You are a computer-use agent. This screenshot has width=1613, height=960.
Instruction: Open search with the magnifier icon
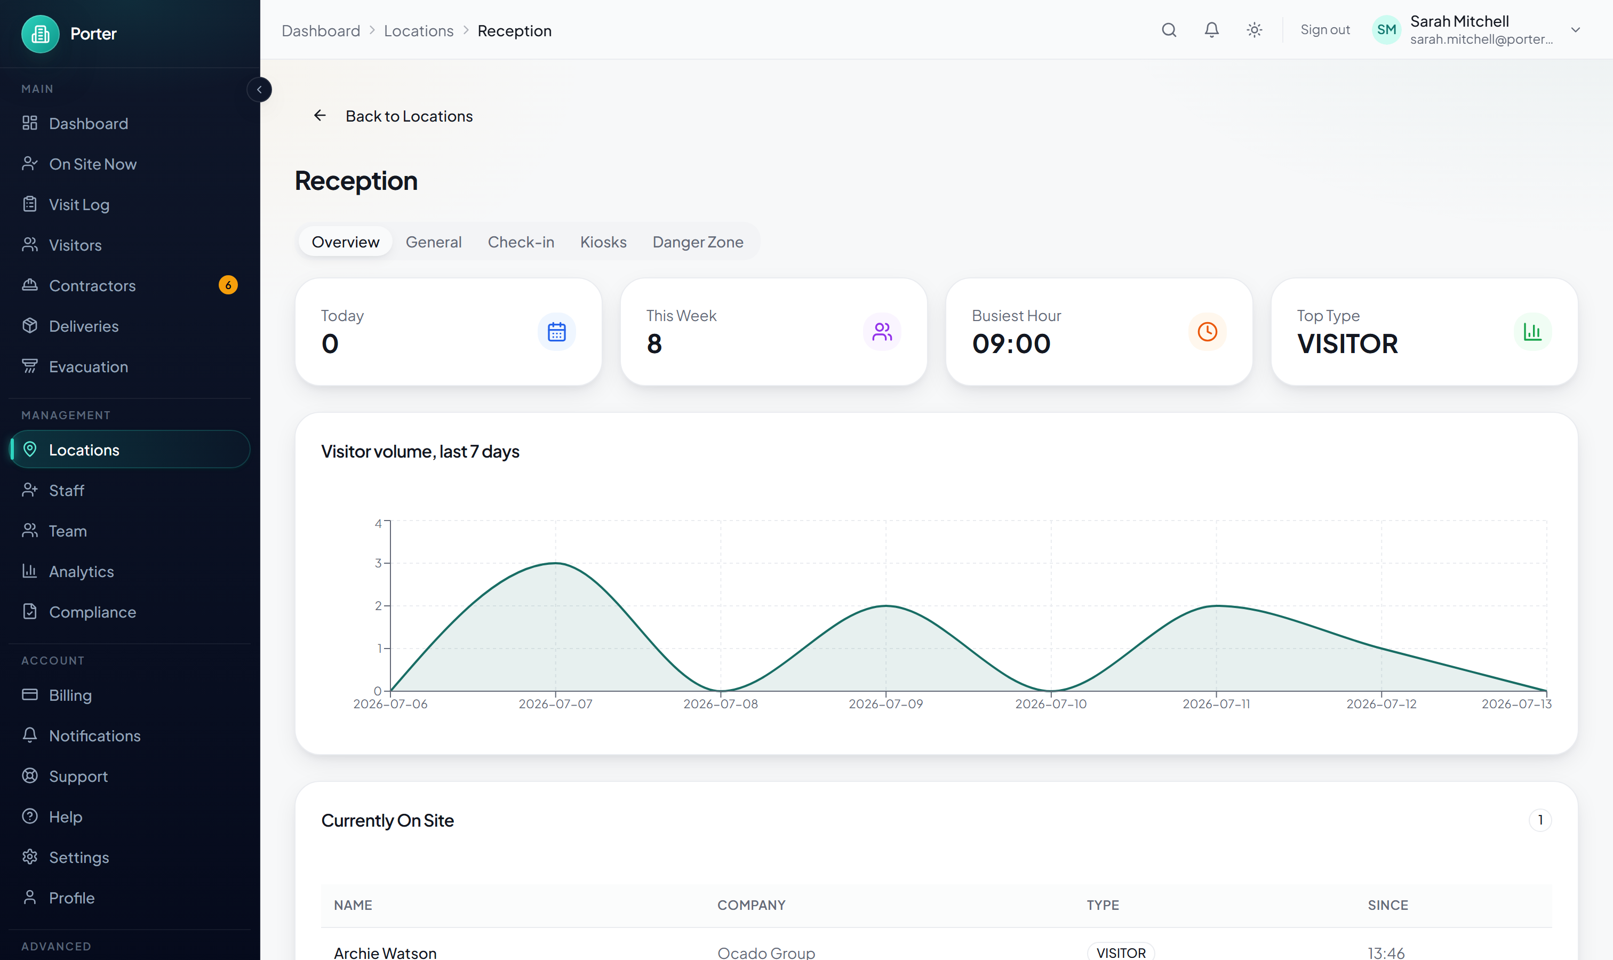(x=1169, y=30)
